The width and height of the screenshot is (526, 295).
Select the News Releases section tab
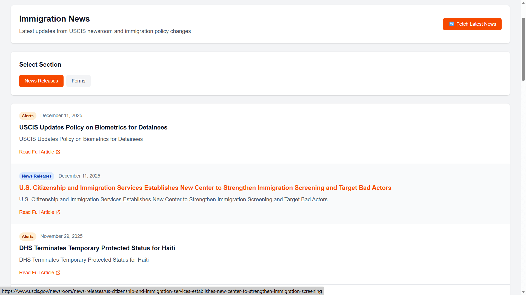41,81
